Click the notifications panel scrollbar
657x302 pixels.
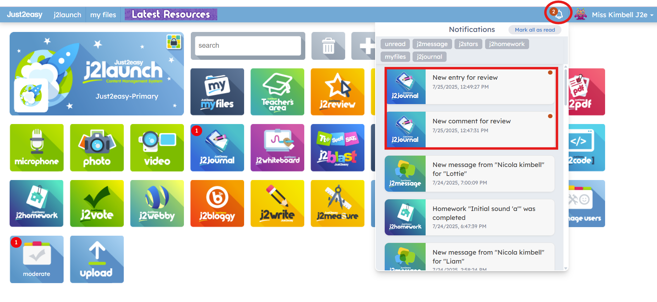pyautogui.click(x=566, y=88)
